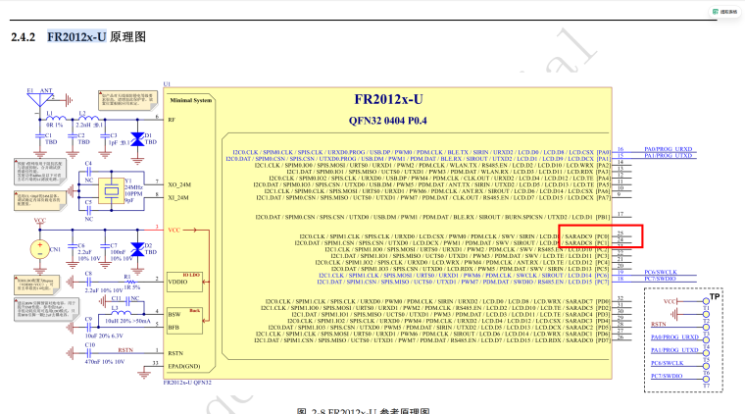
Task: Click "RSTN" label inside TP box
Action: click(x=659, y=324)
